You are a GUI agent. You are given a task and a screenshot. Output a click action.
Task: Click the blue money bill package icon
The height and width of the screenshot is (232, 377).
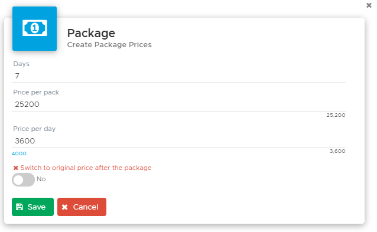point(35,28)
